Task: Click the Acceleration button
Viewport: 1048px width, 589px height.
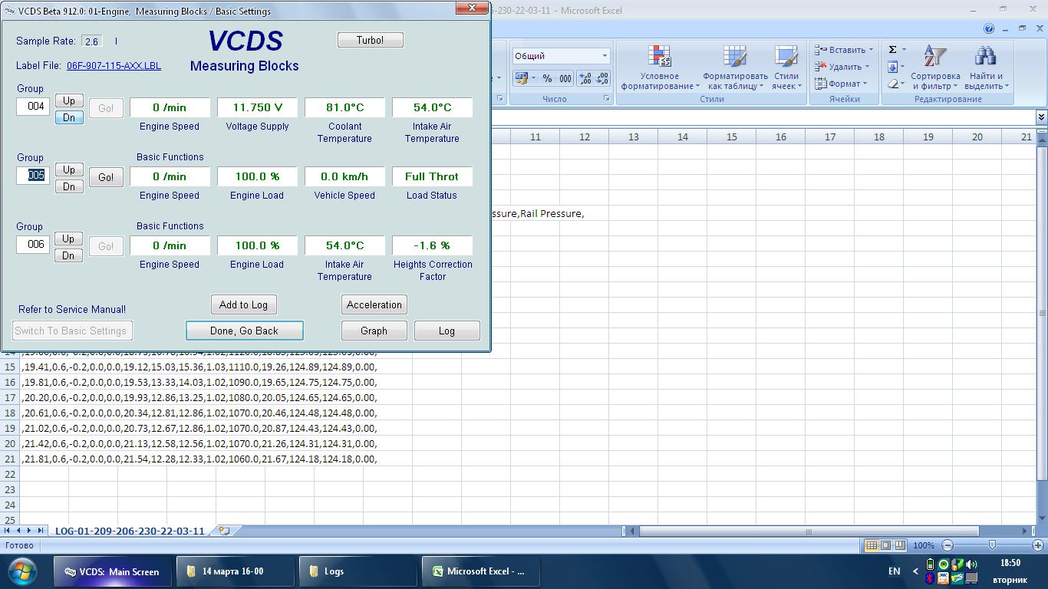Action: [374, 304]
